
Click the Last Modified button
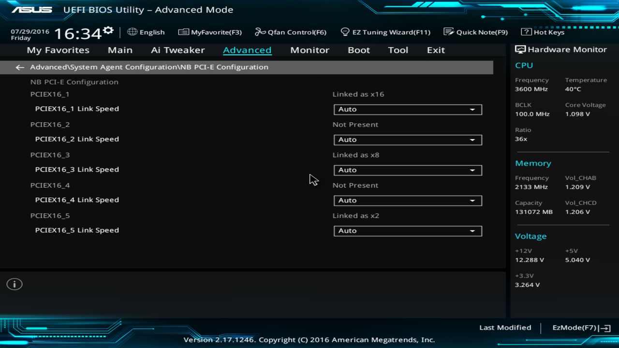pos(505,327)
